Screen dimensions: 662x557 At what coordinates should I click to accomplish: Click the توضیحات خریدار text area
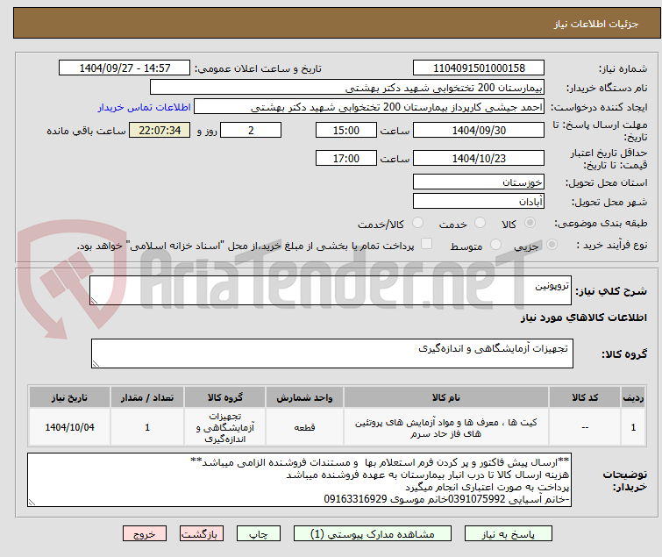(299, 480)
